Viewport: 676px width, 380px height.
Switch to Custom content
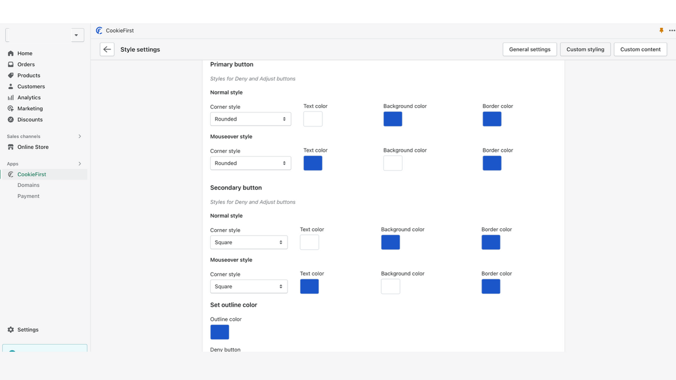click(640, 49)
